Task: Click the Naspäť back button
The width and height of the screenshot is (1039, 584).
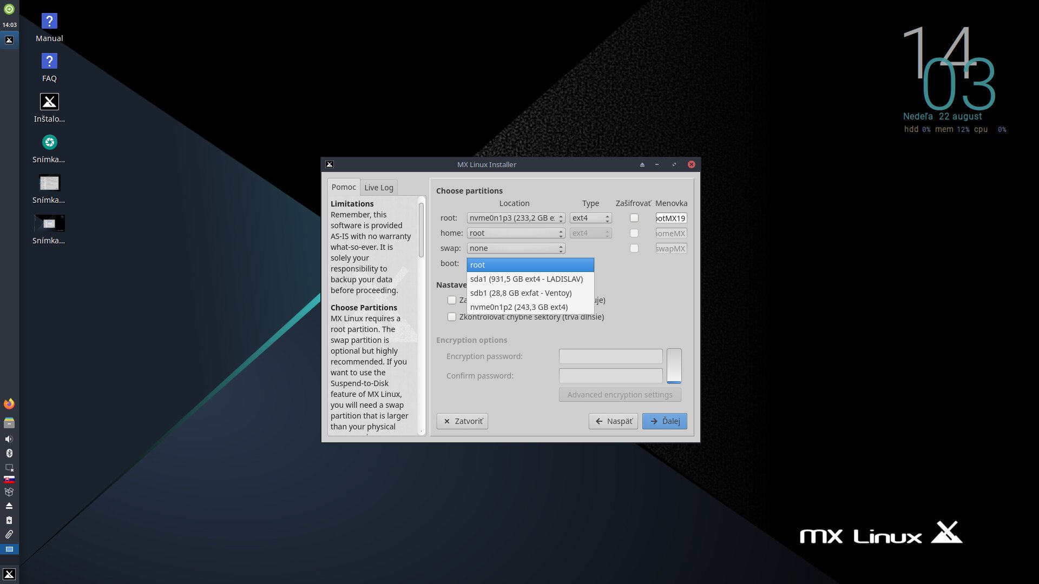Action: coord(613,421)
